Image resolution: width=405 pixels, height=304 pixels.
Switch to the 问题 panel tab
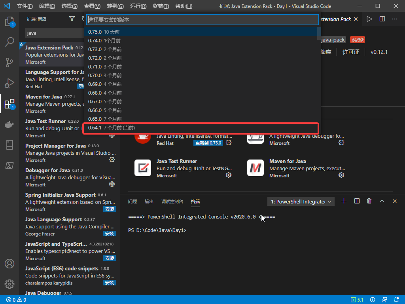coord(132,201)
